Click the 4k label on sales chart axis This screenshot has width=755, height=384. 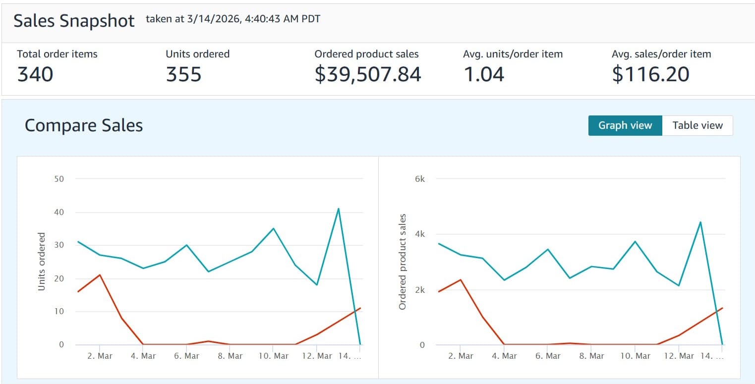(x=420, y=234)
